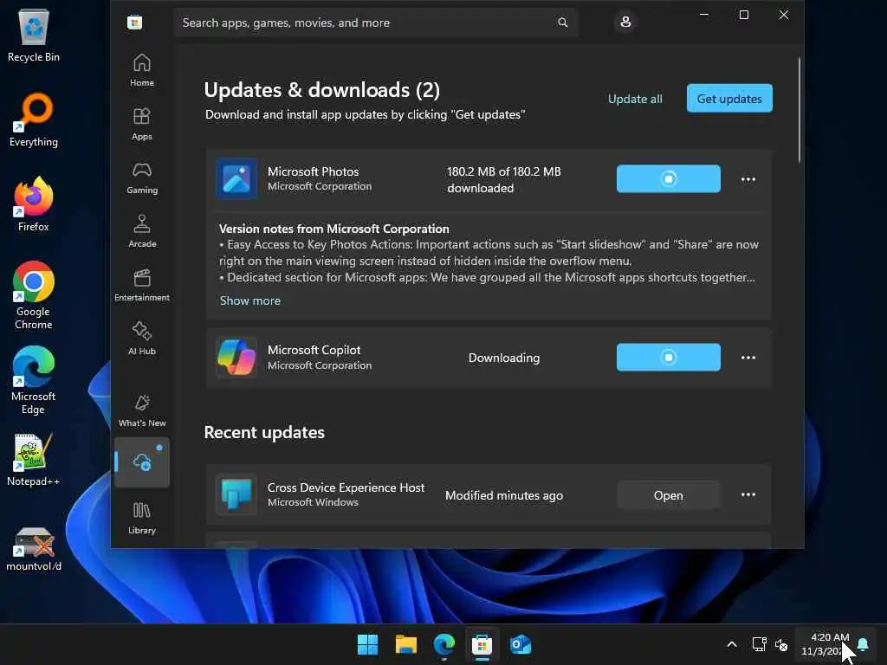Click the network status tray icon
This screenshot has width=887, height=665.
(x=759, y=644)
